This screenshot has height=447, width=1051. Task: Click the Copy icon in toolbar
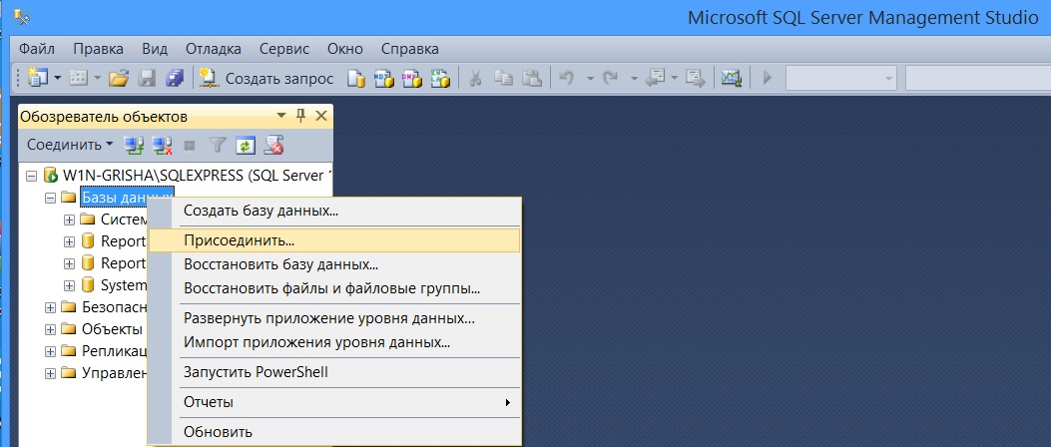click(503, 79)
